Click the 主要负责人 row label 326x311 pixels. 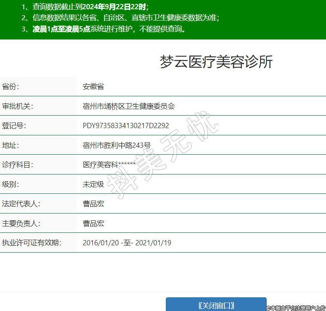tap(21, 223)
